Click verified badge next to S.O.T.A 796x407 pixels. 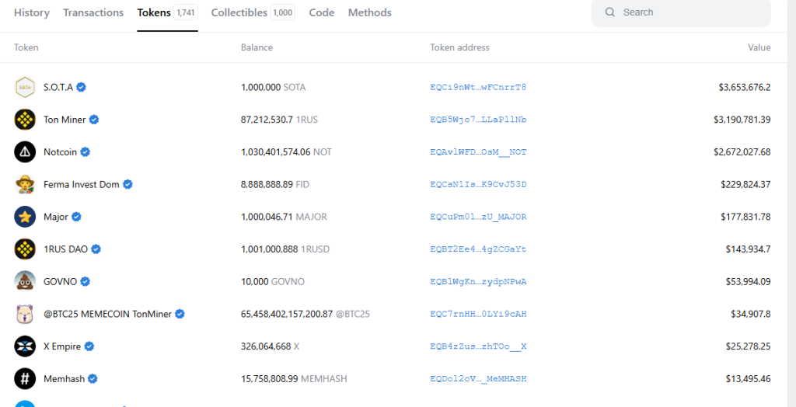[81, 87]
